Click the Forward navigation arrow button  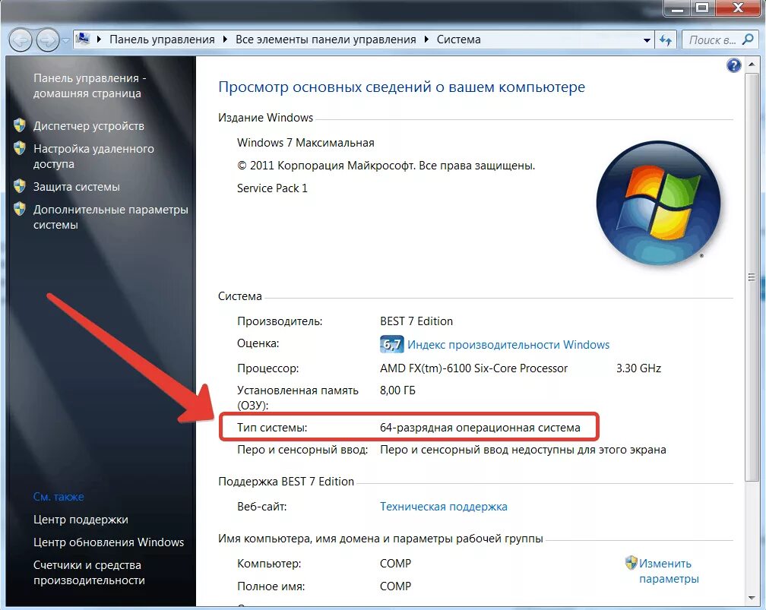[x=48, y=40]
